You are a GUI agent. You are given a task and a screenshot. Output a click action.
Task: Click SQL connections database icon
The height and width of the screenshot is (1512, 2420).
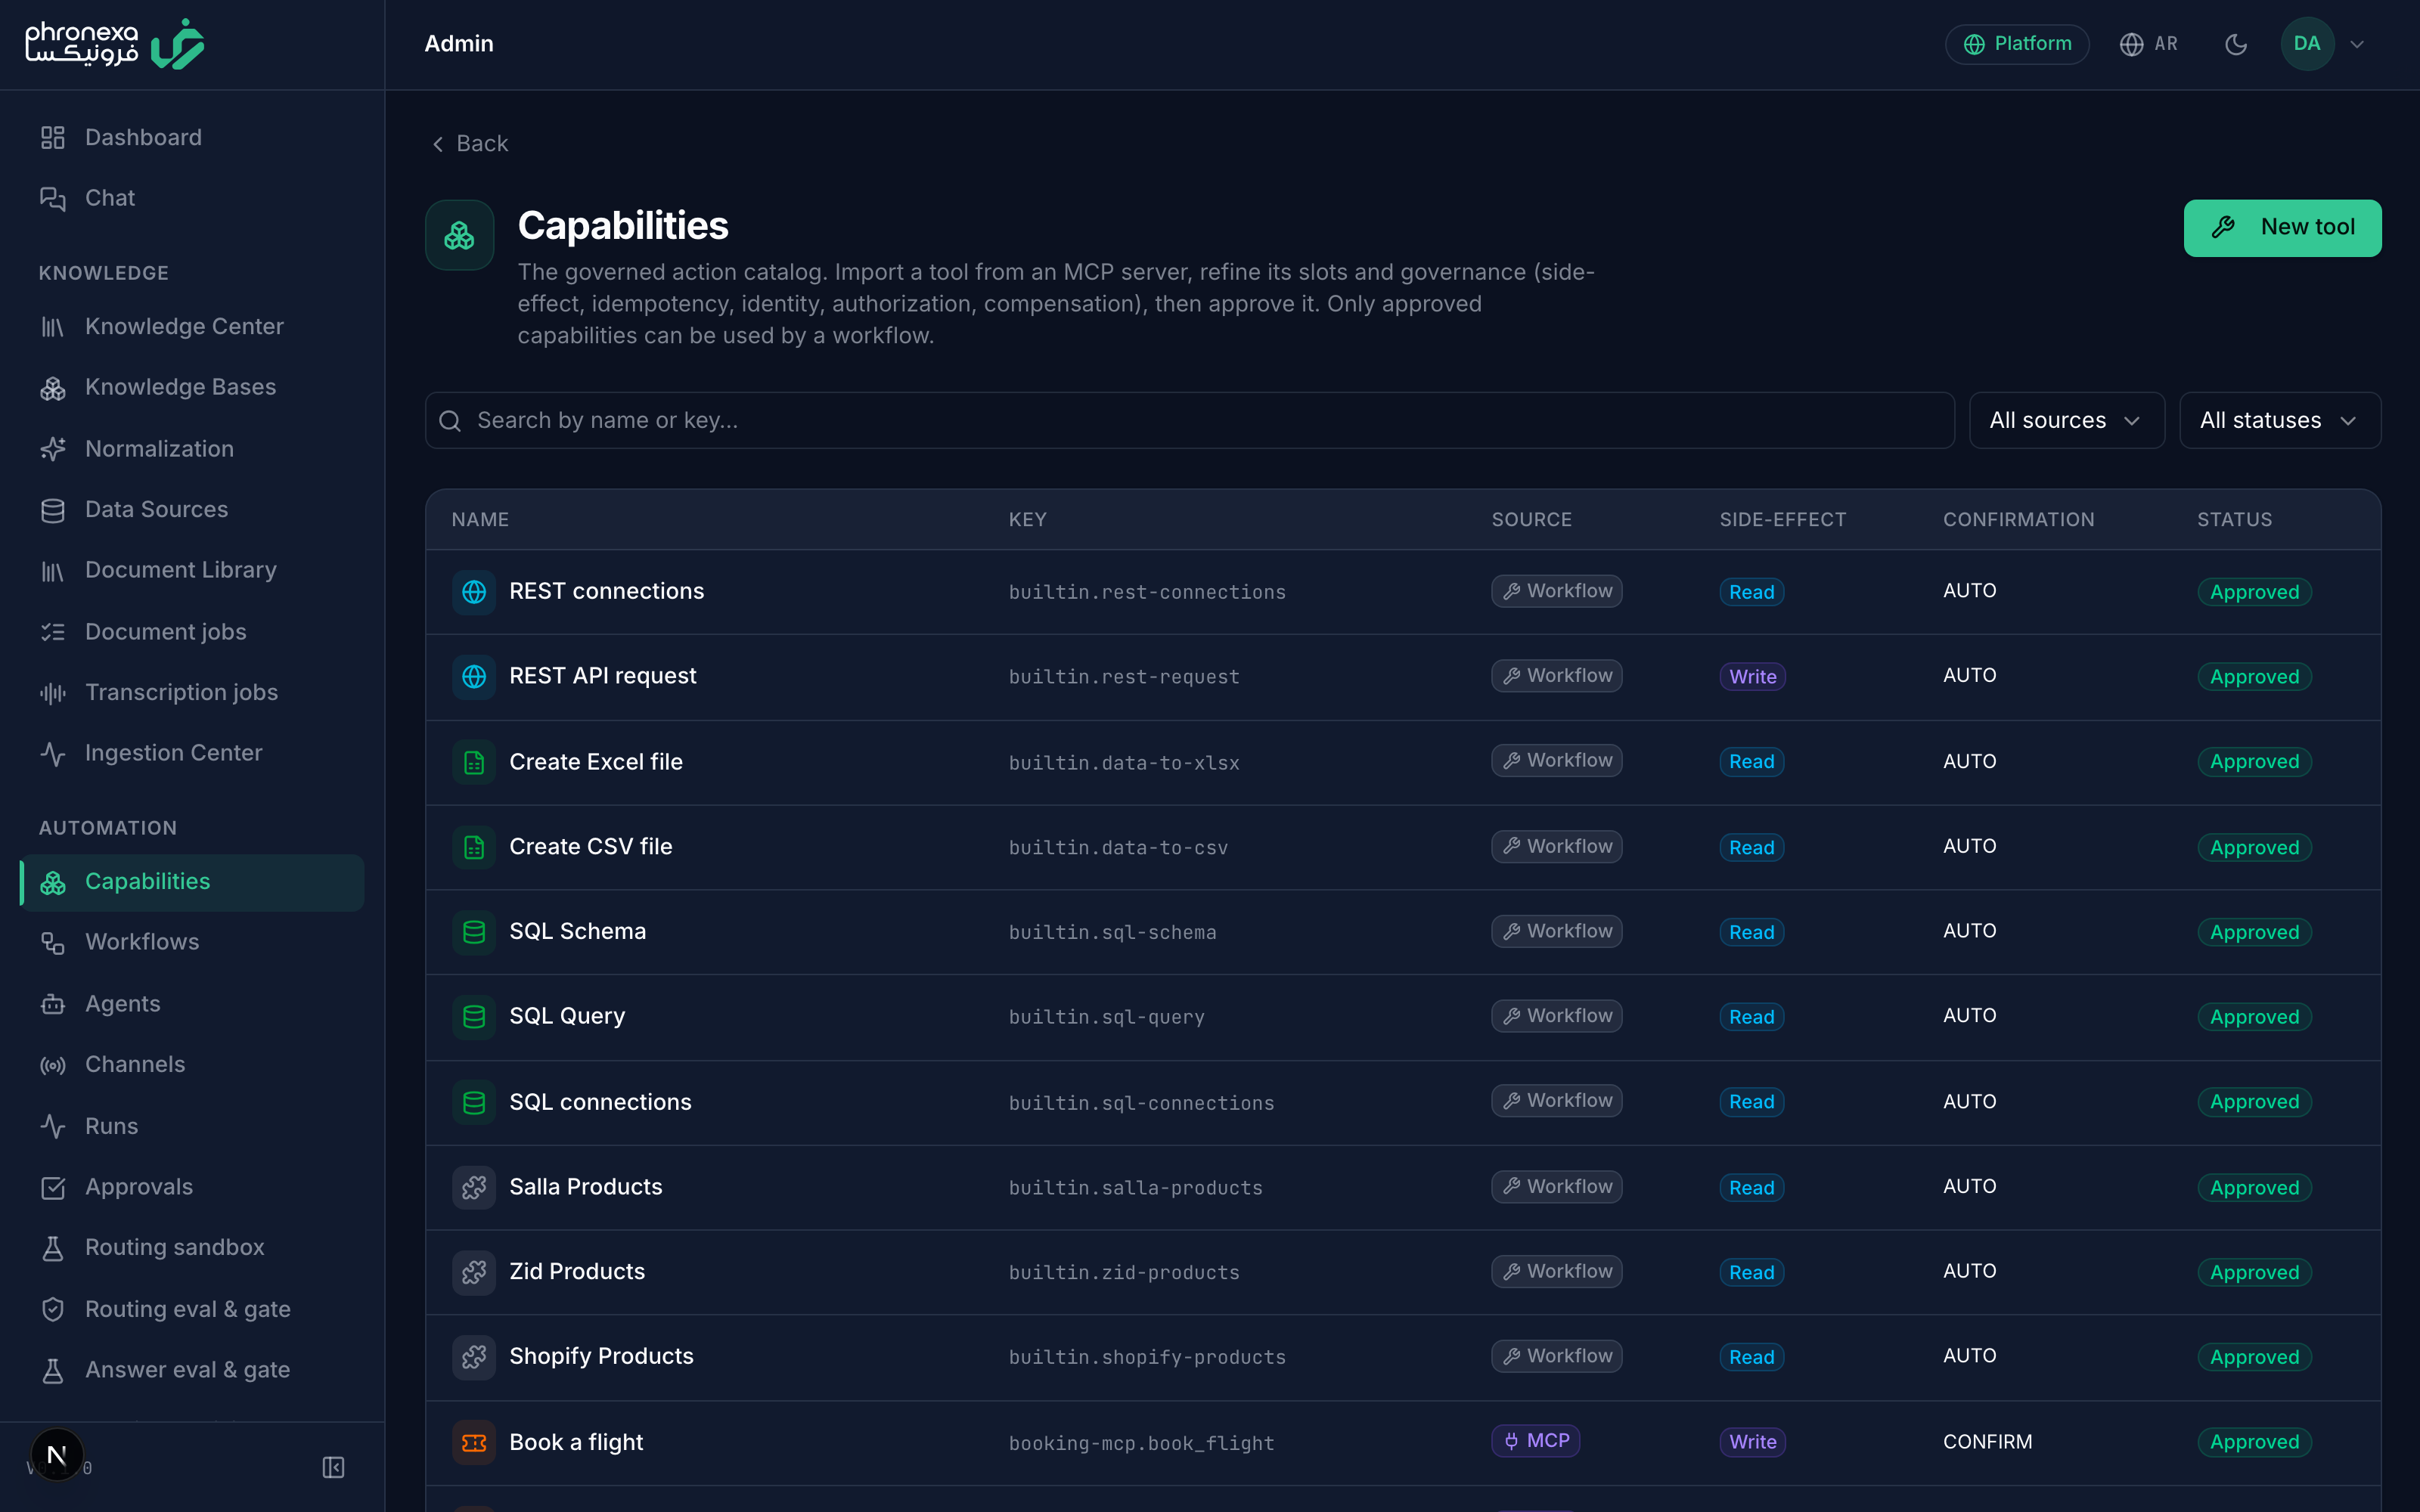[474, 1102]
